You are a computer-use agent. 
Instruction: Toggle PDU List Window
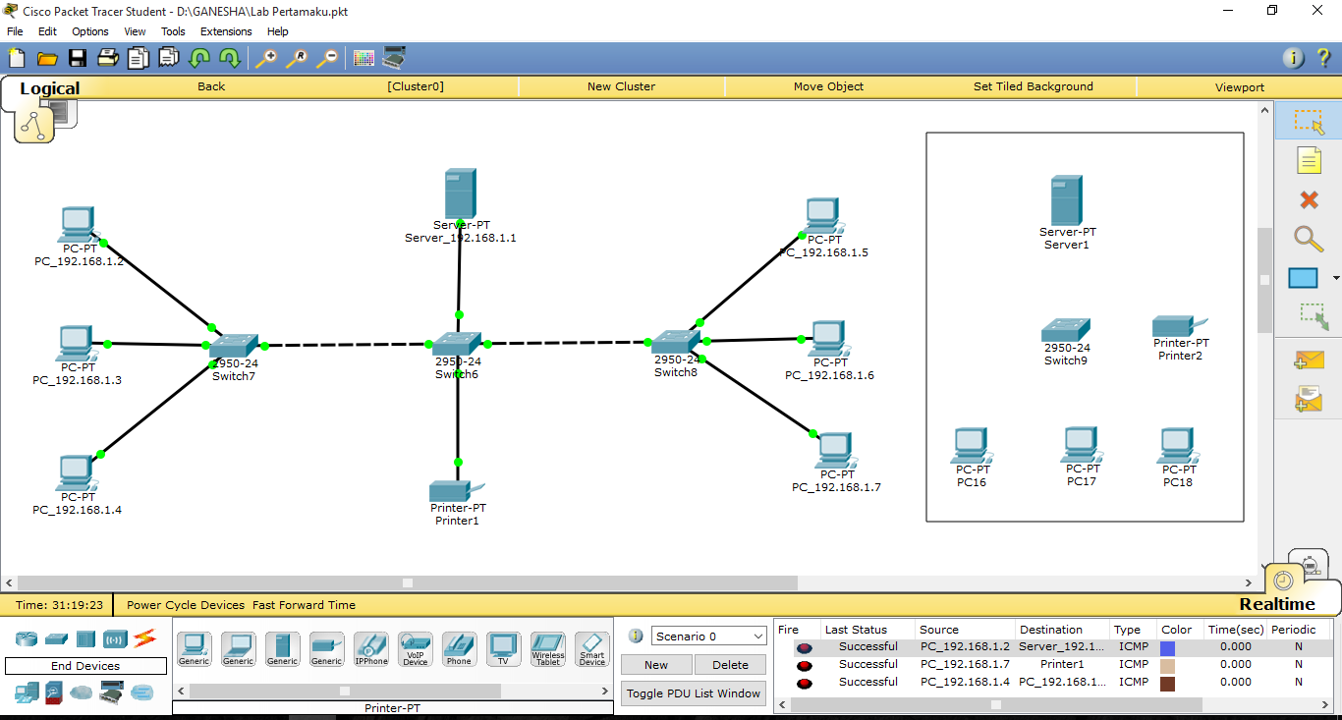693,693
